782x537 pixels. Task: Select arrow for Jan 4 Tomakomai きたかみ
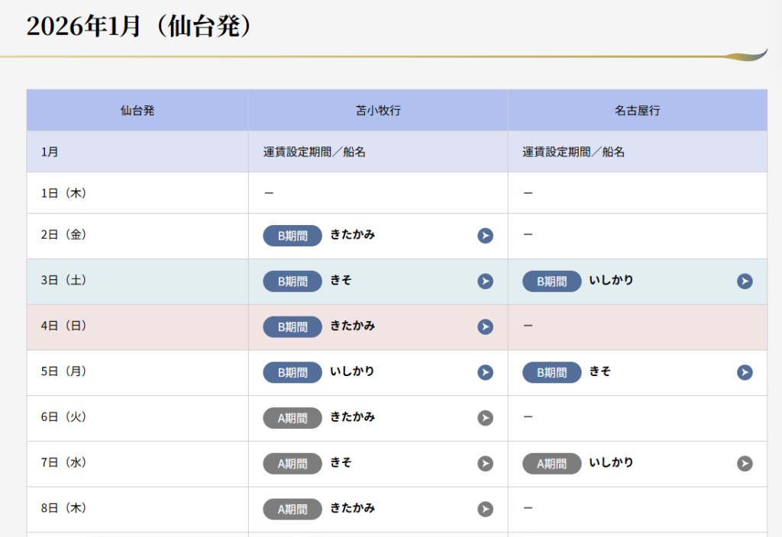click(485, 326)
